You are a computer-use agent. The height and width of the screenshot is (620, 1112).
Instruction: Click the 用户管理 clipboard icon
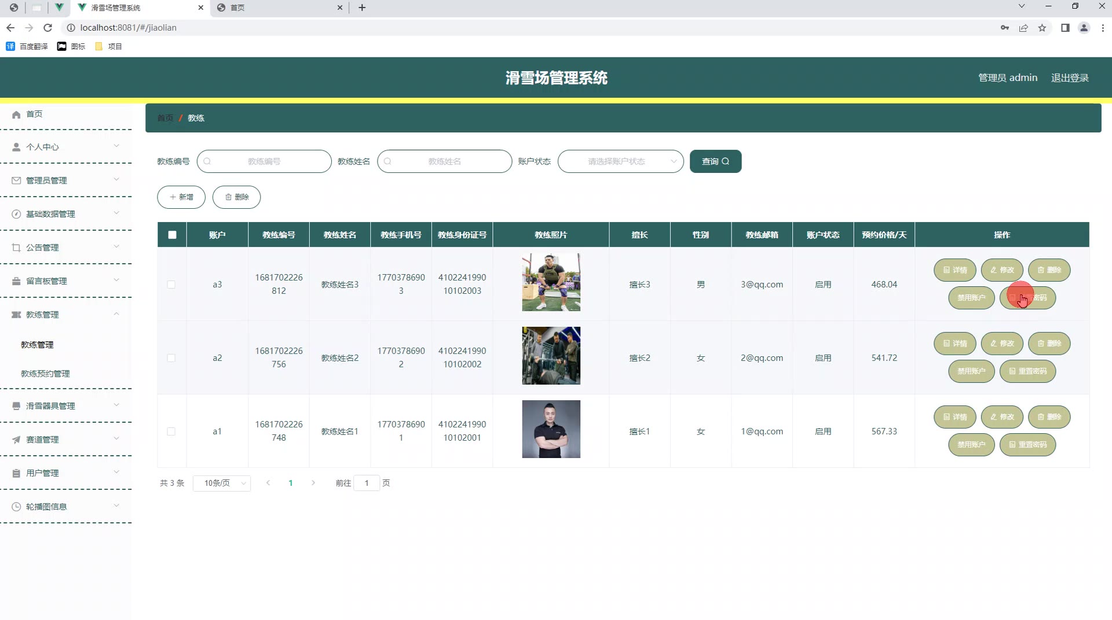click(16, 473)
